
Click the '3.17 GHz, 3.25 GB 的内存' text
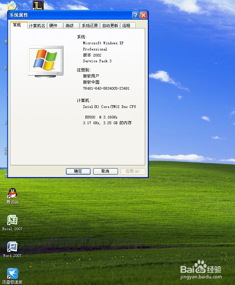(x=107, y=123)
